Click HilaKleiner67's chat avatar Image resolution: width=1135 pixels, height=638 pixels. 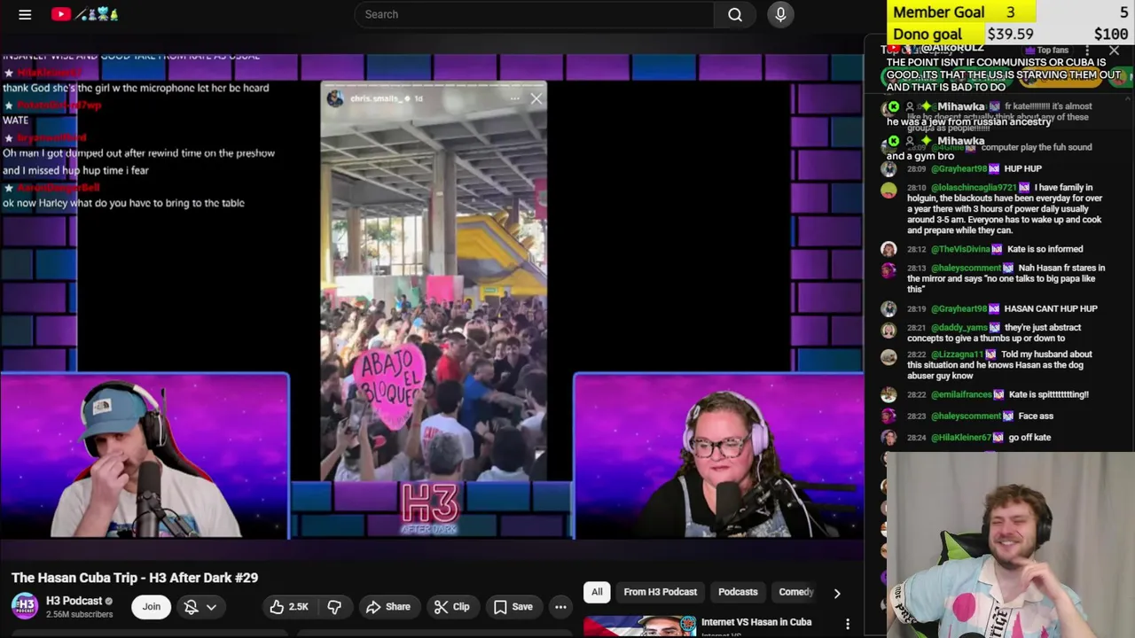tap(888, 438)
